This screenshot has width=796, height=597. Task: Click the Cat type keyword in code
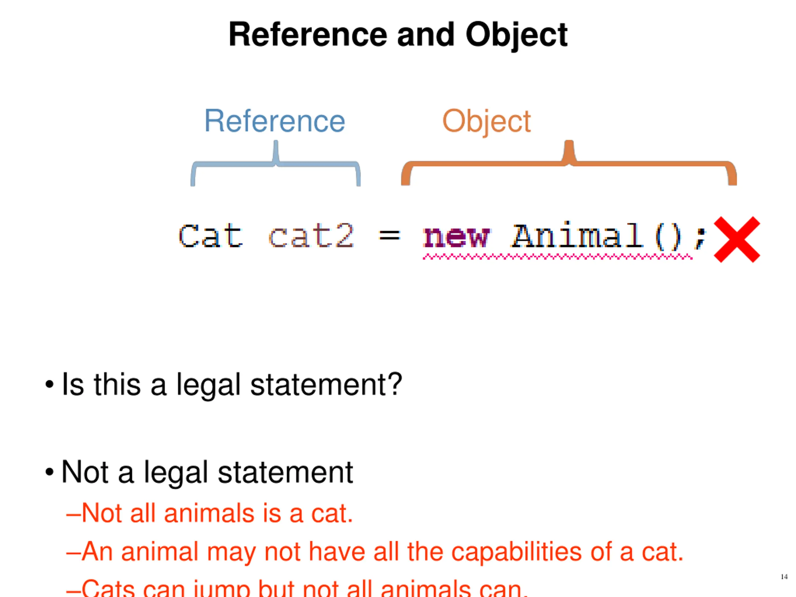[211, 236]
